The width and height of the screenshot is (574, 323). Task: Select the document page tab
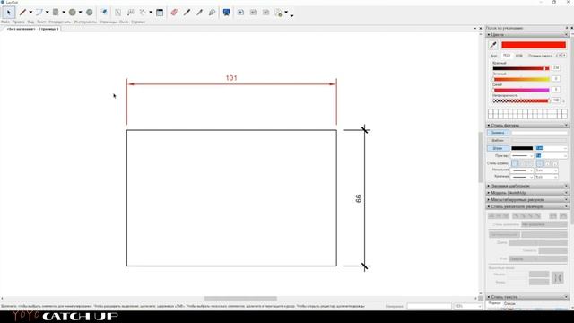[32, 29]
